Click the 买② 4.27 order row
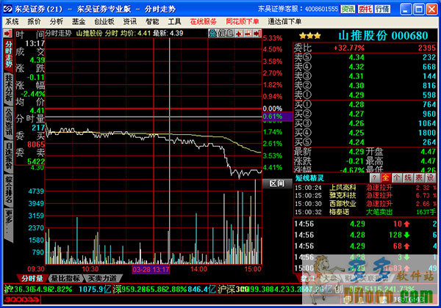This screenshot has height=308, width=441. [x=365, y=114]
